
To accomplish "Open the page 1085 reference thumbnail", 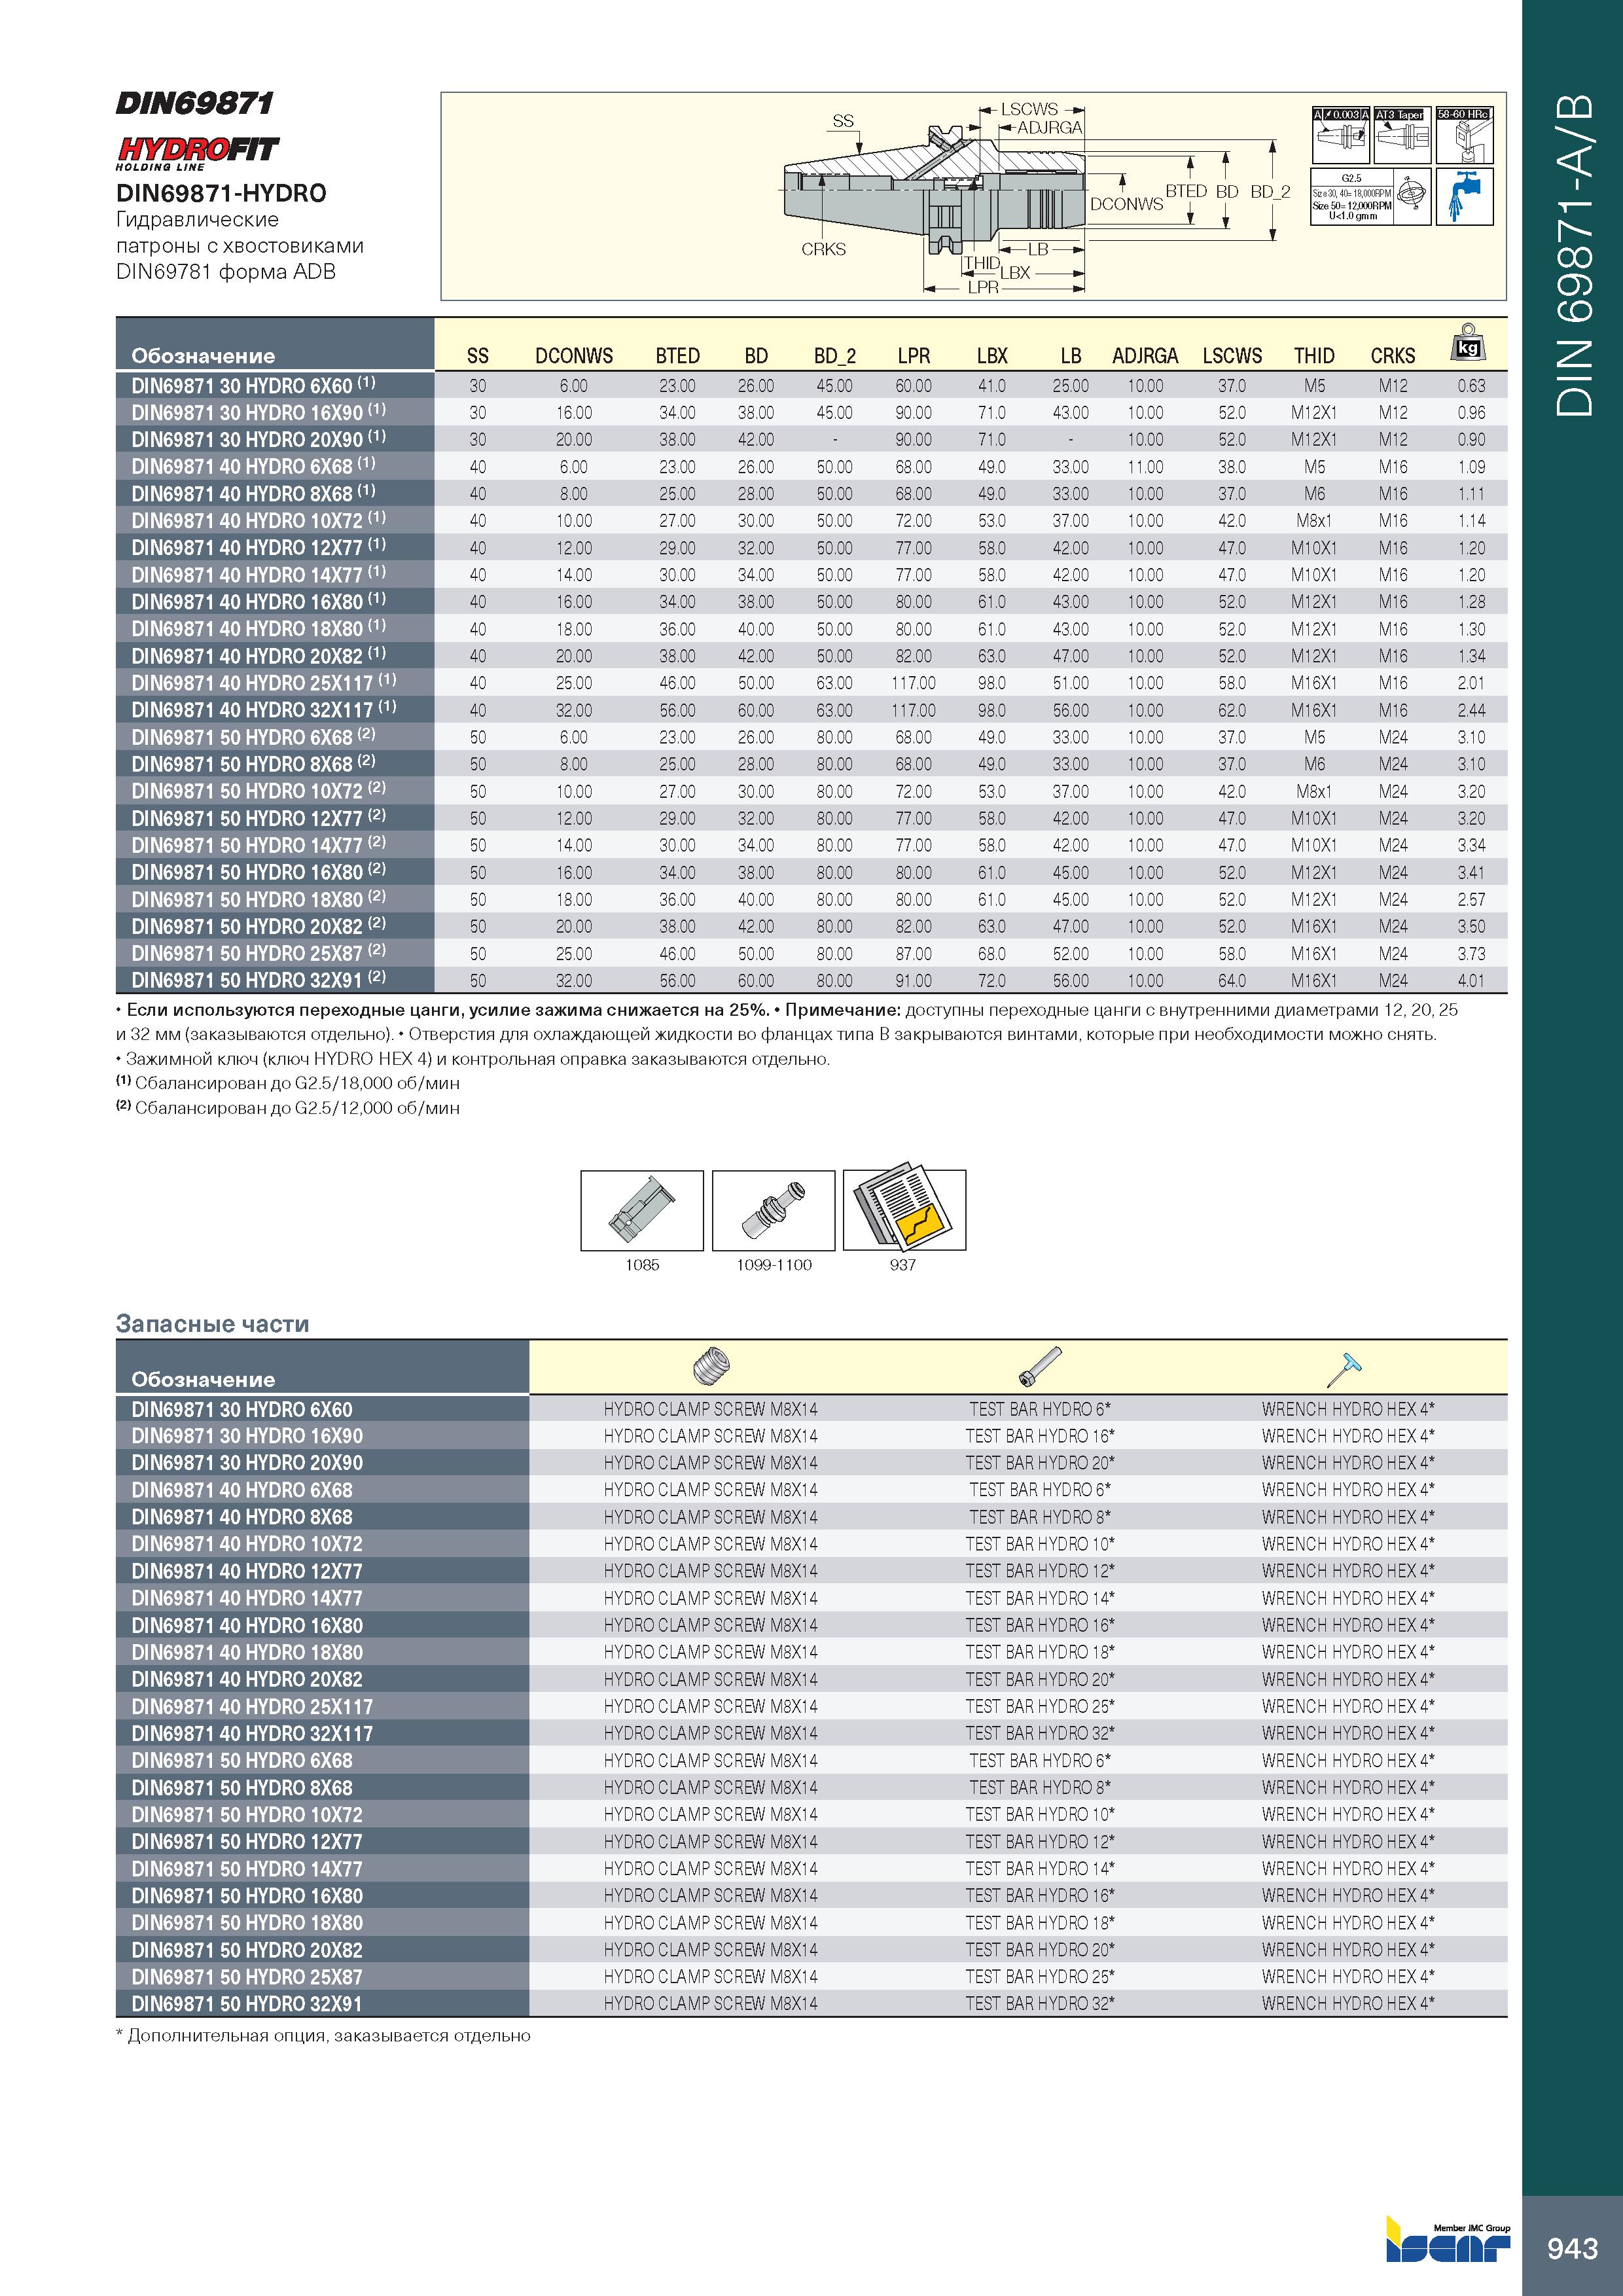I will point(642,1210).
